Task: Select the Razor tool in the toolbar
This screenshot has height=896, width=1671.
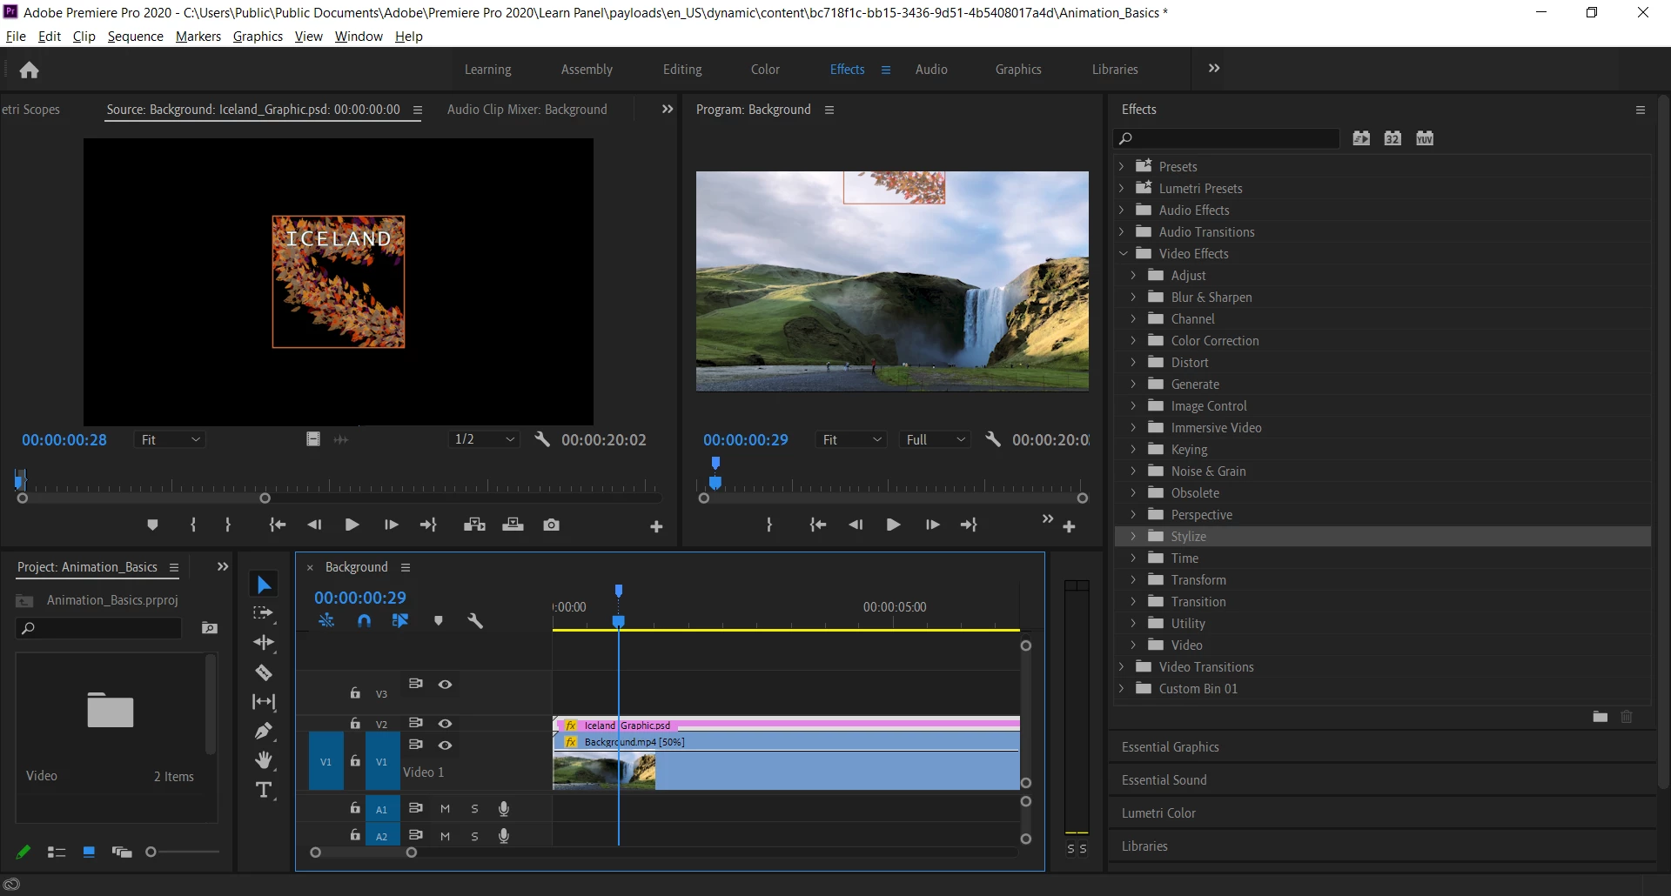Action: [264, 672]
